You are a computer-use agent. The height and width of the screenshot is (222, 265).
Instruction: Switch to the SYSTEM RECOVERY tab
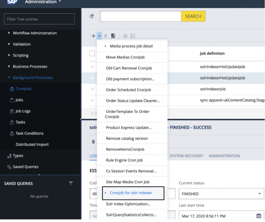pos(186,156)
